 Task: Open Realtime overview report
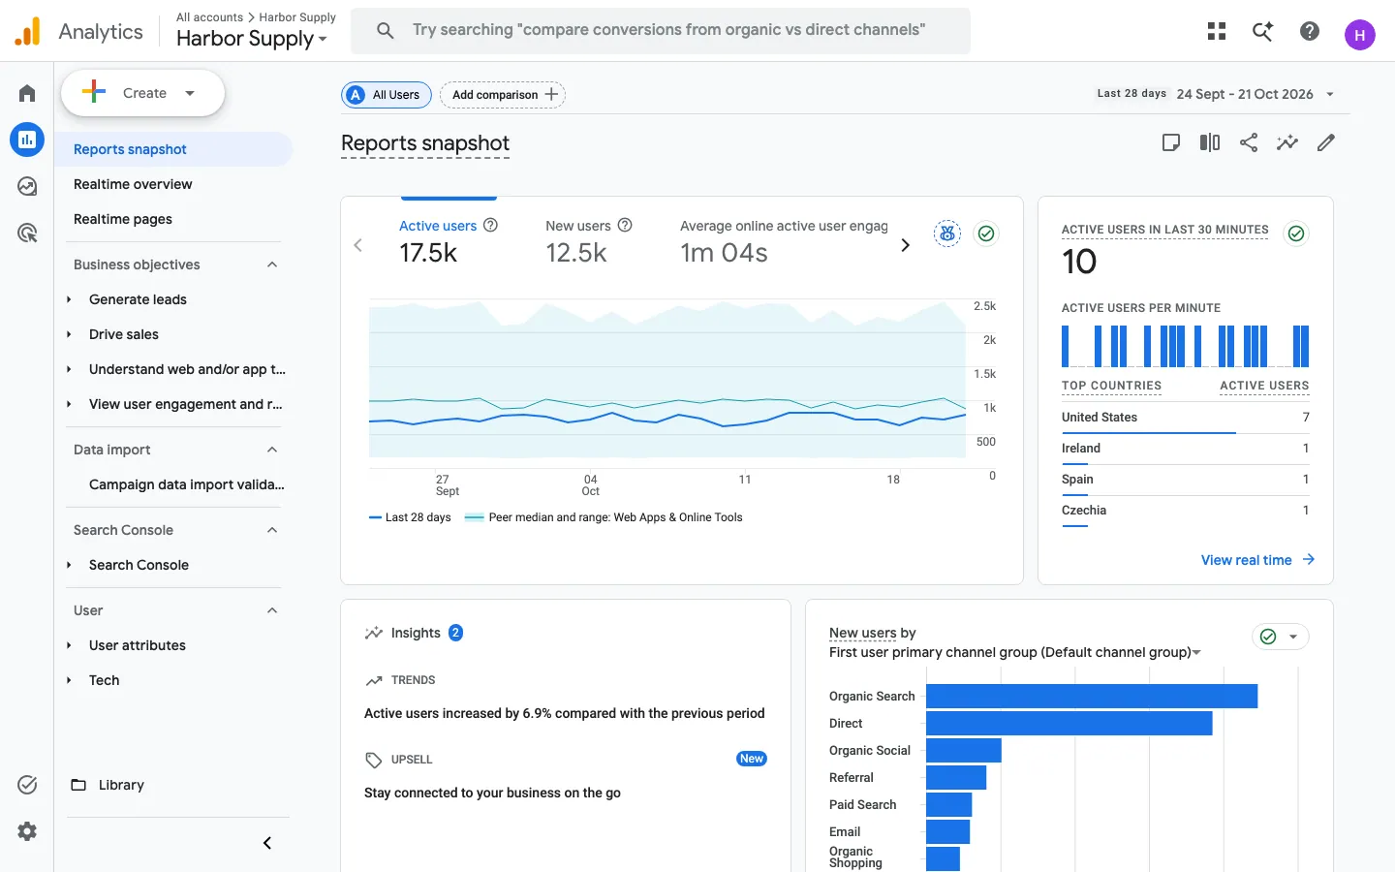133,184
